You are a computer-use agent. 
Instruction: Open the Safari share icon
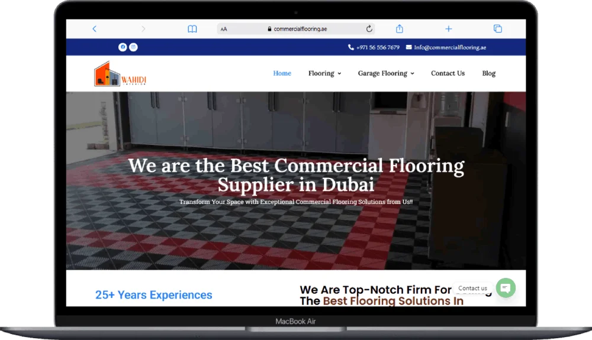(400, 29)
